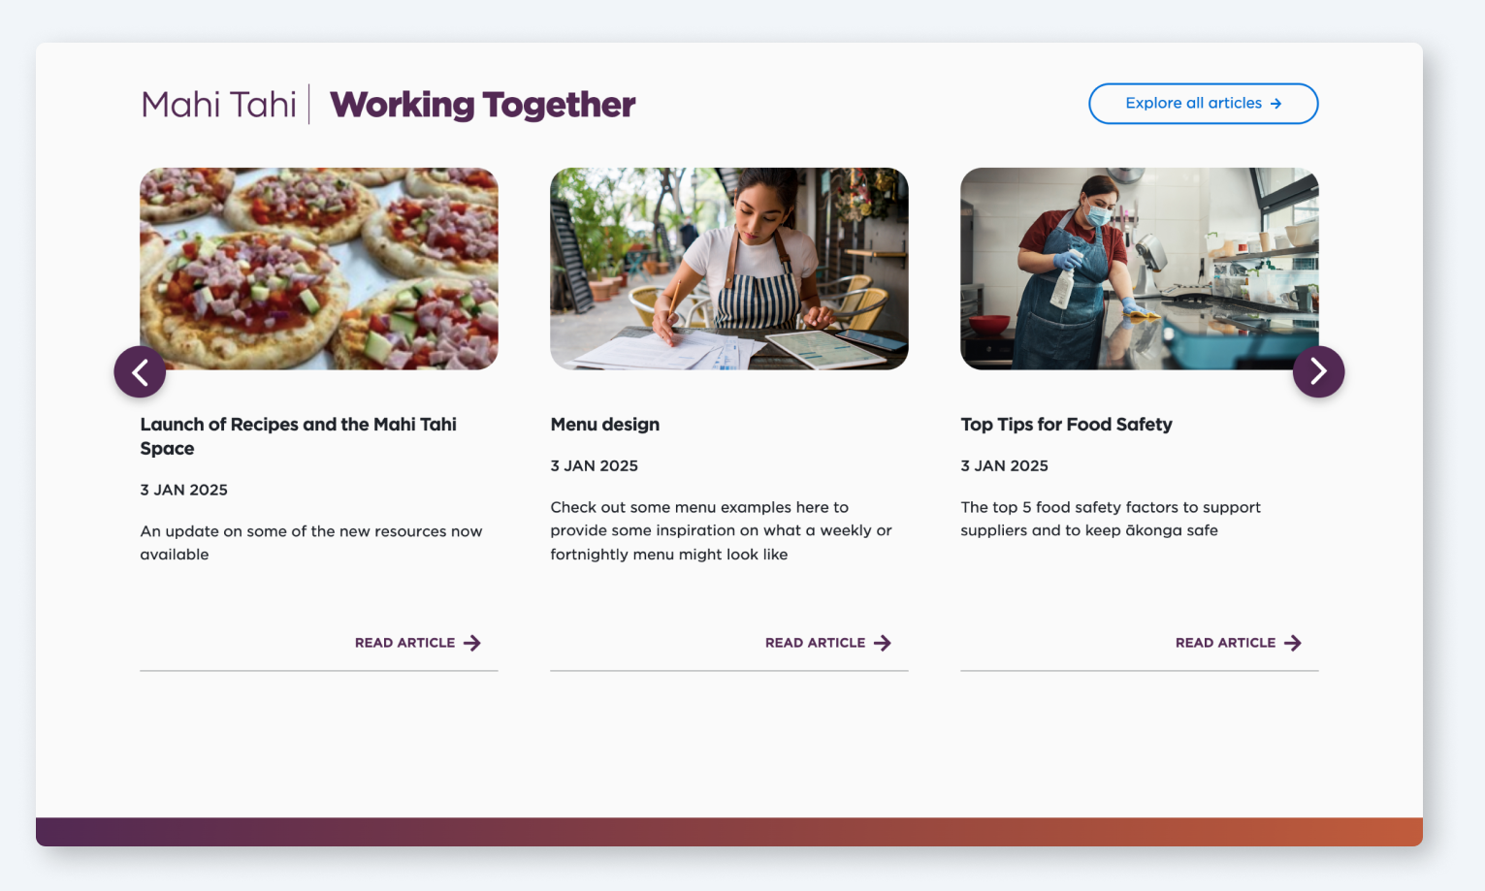Image resolution: width=1485 pixels, height=891 pixels.
Task: Read article on Top Tips for Food Safety
Action: 1238,643
